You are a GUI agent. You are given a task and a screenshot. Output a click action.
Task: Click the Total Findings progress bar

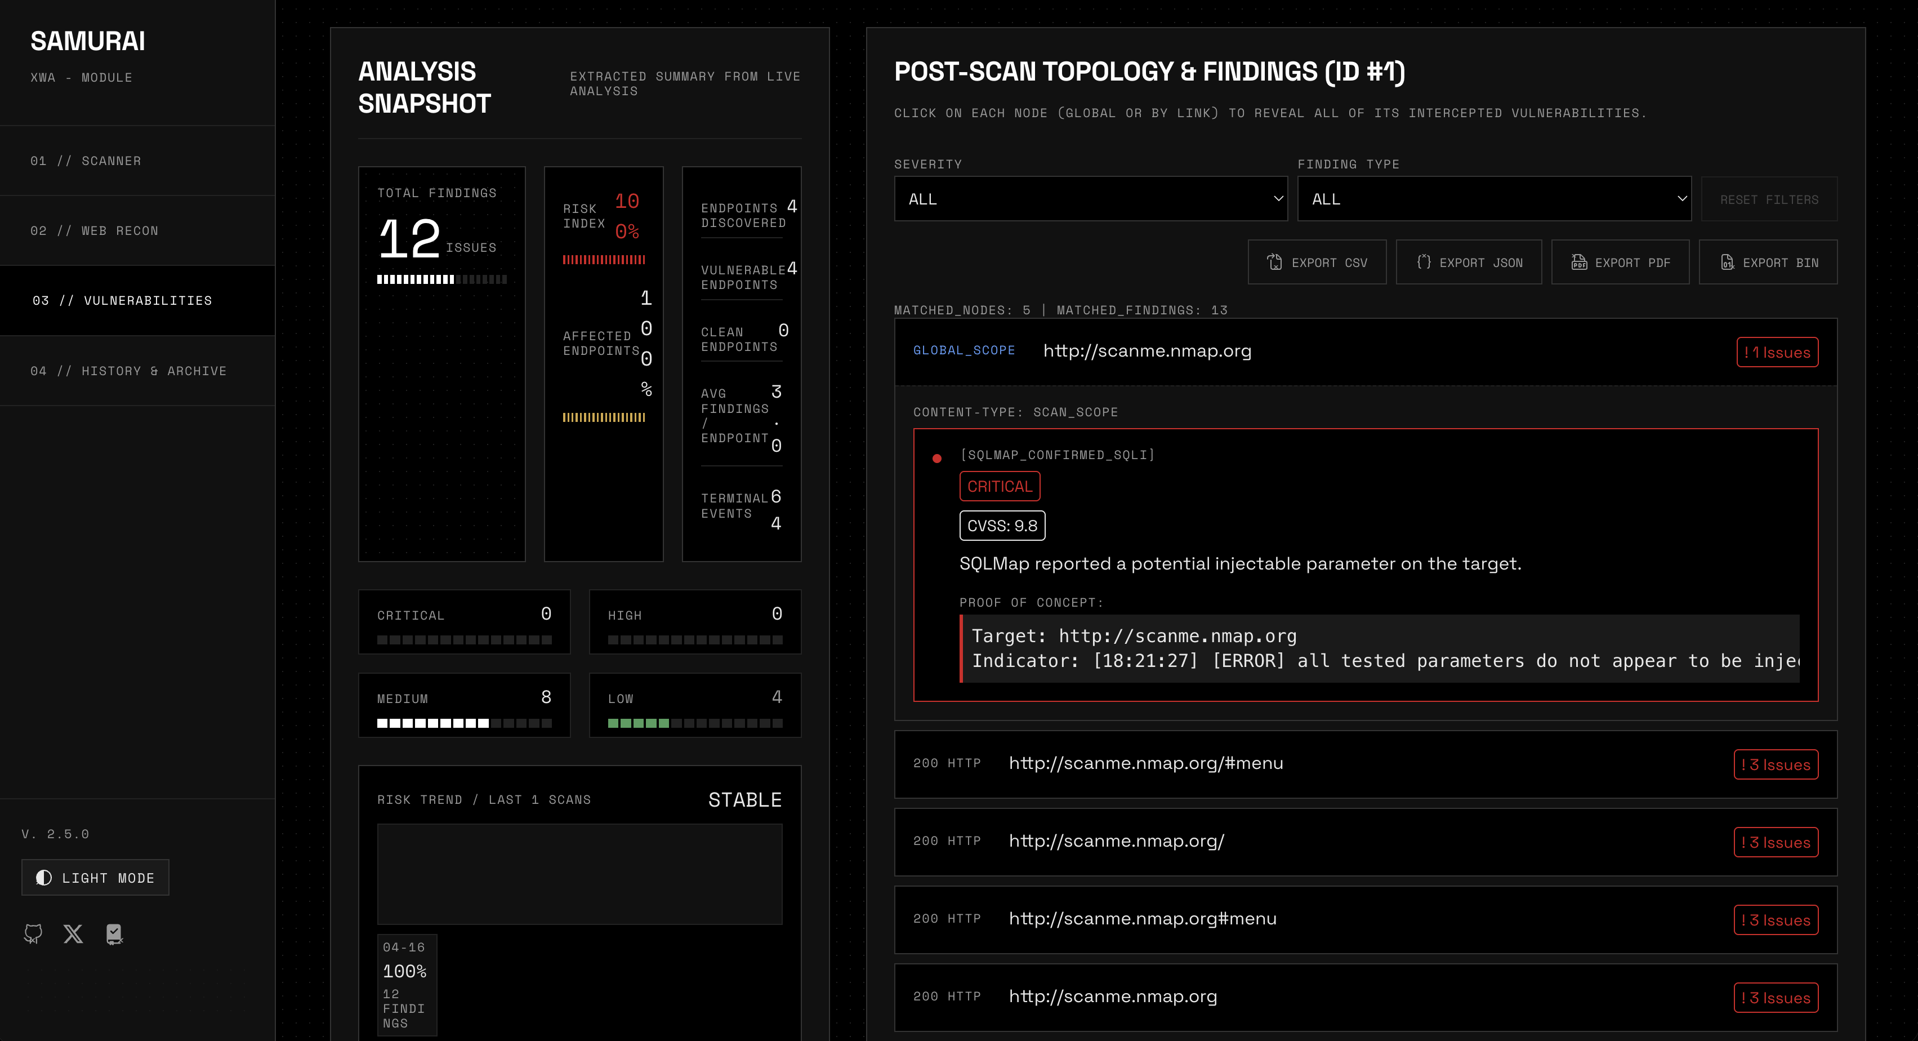[441, 279]
